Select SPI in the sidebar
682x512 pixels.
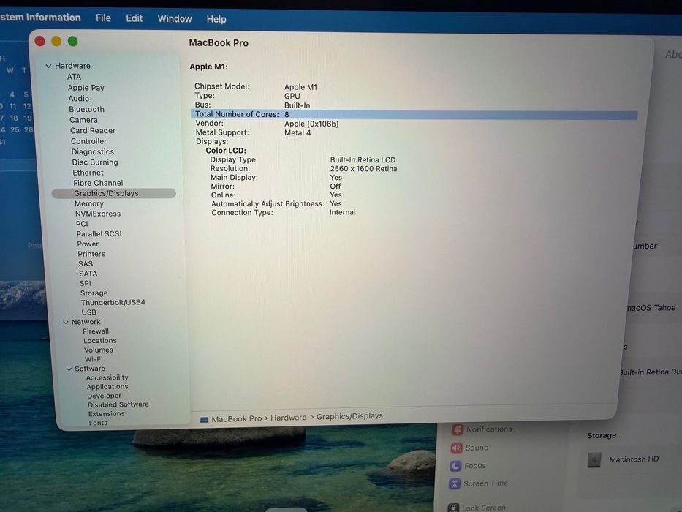(x=86, y=284)
